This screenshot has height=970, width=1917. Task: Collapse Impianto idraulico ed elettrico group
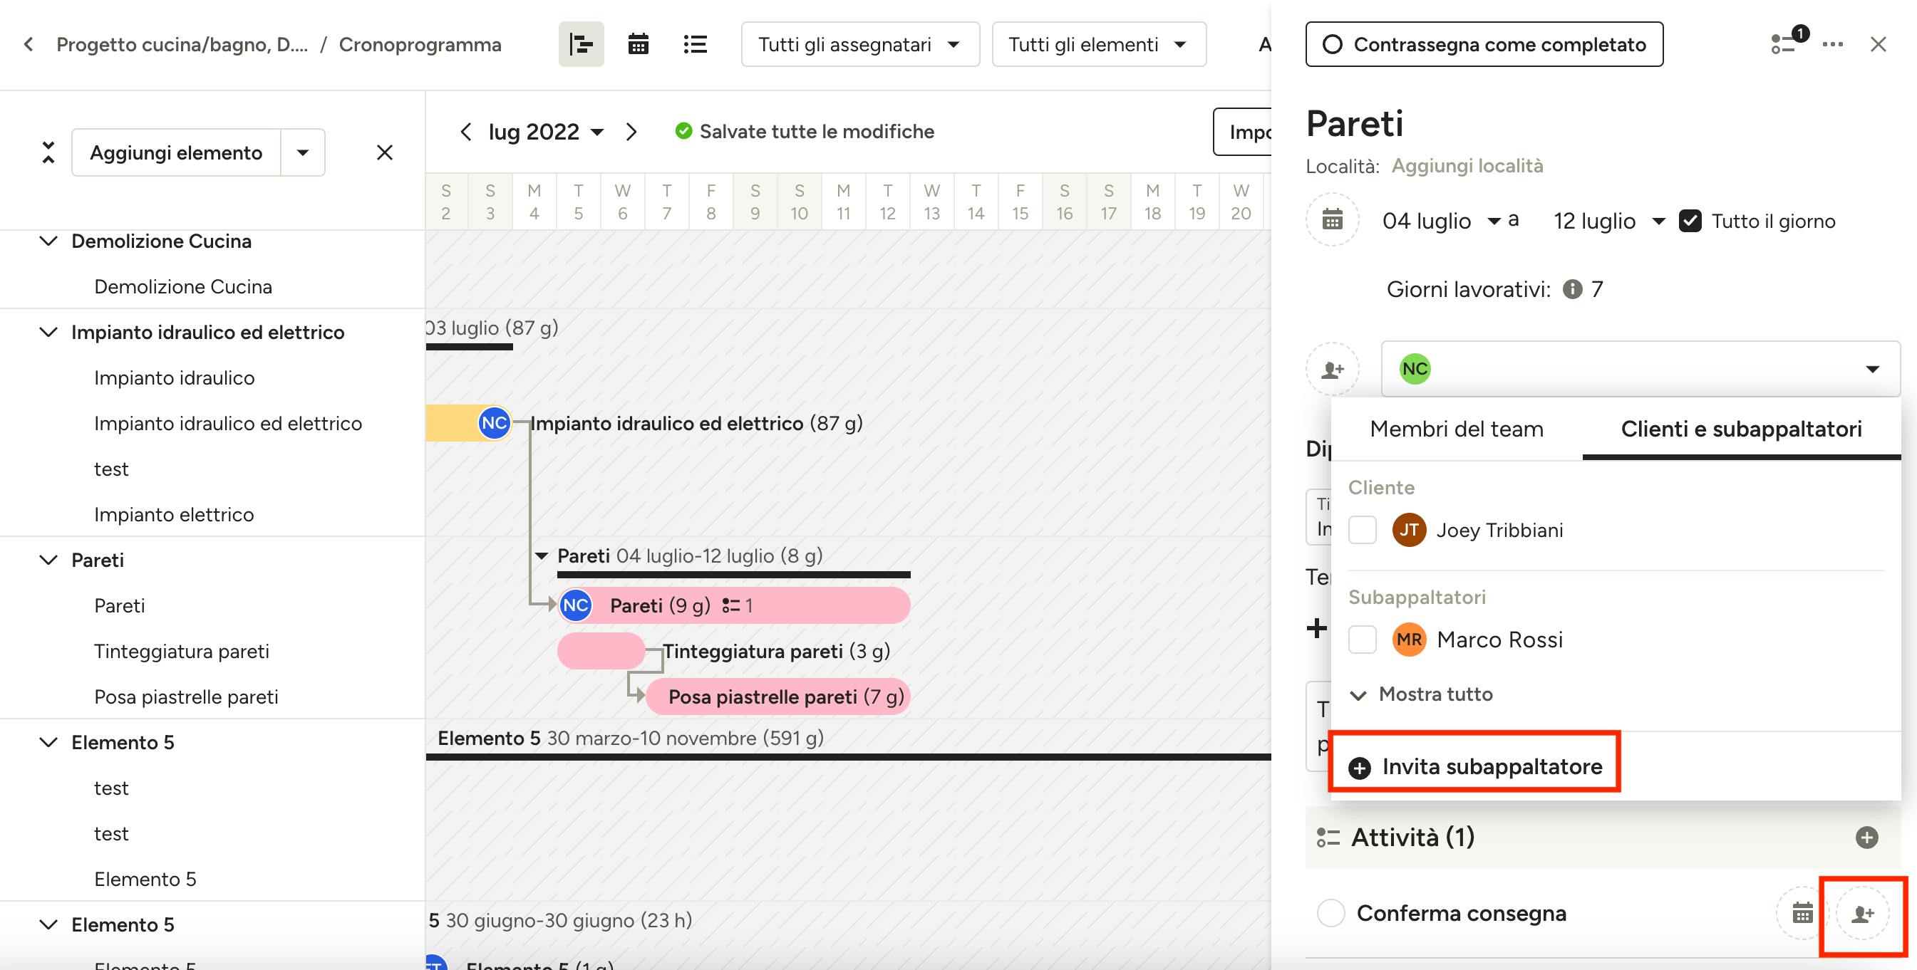pyautogui.click(x=48, y=332)
